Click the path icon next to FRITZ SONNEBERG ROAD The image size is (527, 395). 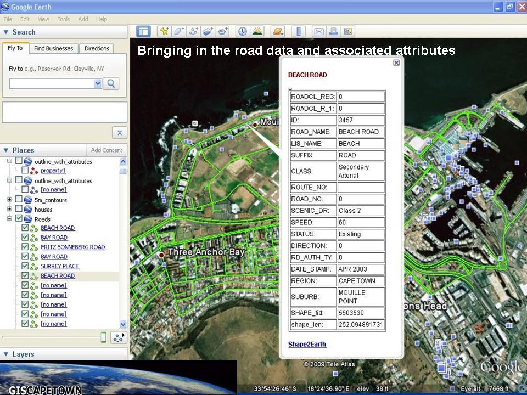pyautogui.click(x=34, y=247)
